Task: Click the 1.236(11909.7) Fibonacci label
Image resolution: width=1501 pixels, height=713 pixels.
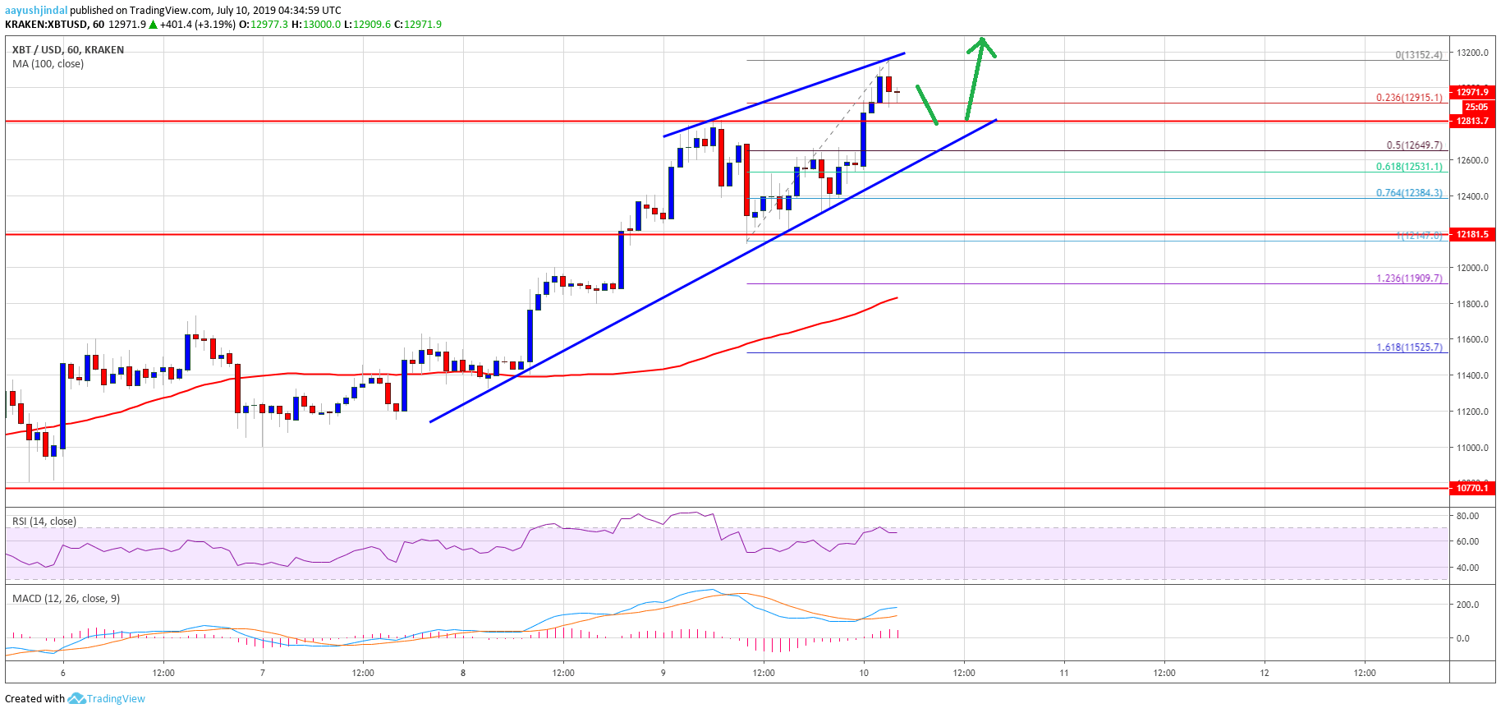Action: point(1409,278)
